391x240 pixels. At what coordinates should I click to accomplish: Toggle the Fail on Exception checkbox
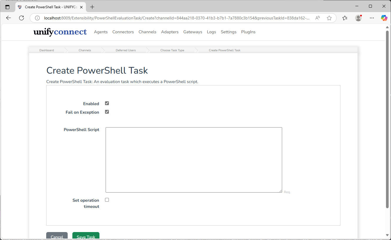pyautogui.click(x=107, y=112)
